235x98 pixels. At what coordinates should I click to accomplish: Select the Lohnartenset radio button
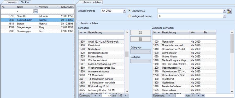[x=129, y=11]
